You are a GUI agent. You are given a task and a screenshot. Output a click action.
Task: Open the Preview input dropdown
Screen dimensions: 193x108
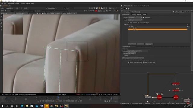coord(132,53)
